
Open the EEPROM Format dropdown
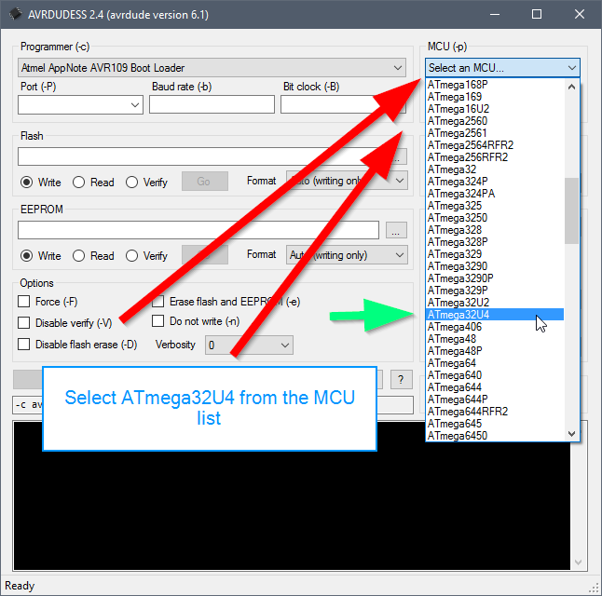347,255
